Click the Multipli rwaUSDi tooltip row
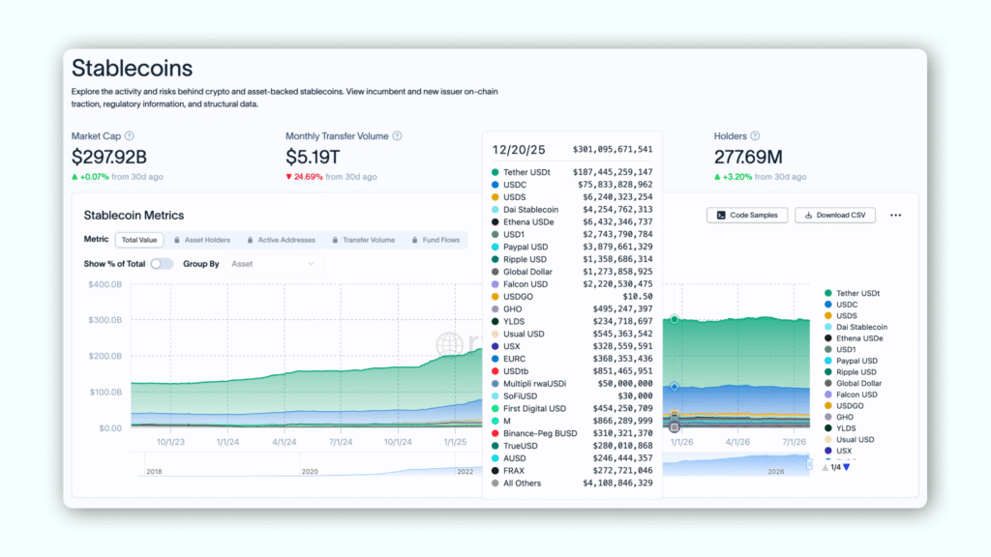This screenshot has width=991, height=557. point(572,383)
